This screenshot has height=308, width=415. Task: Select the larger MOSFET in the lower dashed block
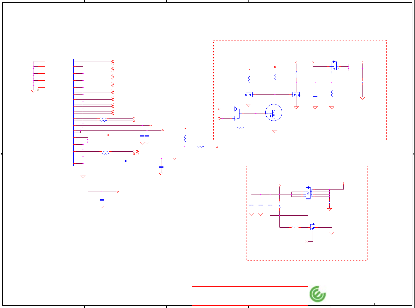tap(308, 193)
